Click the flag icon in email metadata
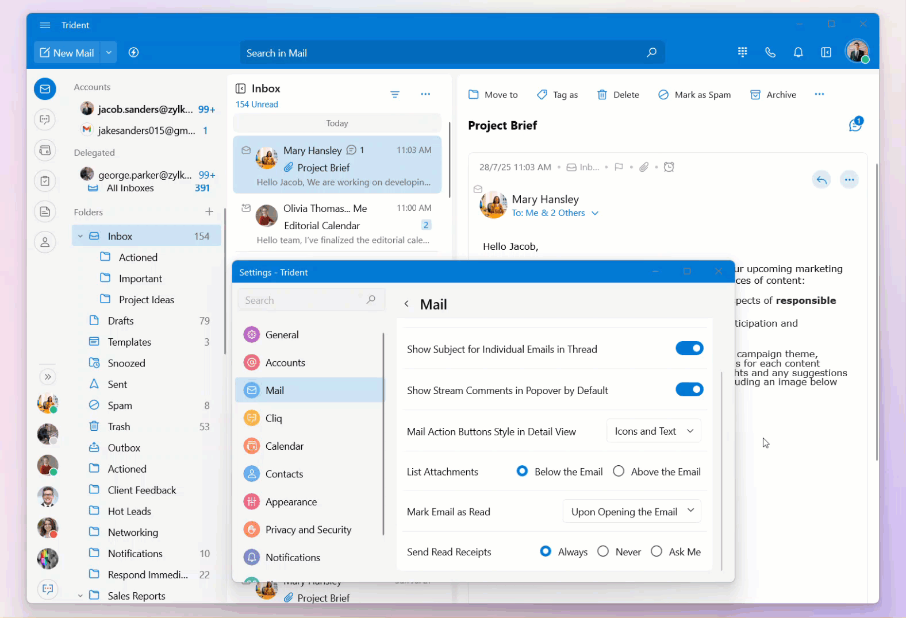The width and height of the screenshot is (906, 618). [x=619, y=167]
